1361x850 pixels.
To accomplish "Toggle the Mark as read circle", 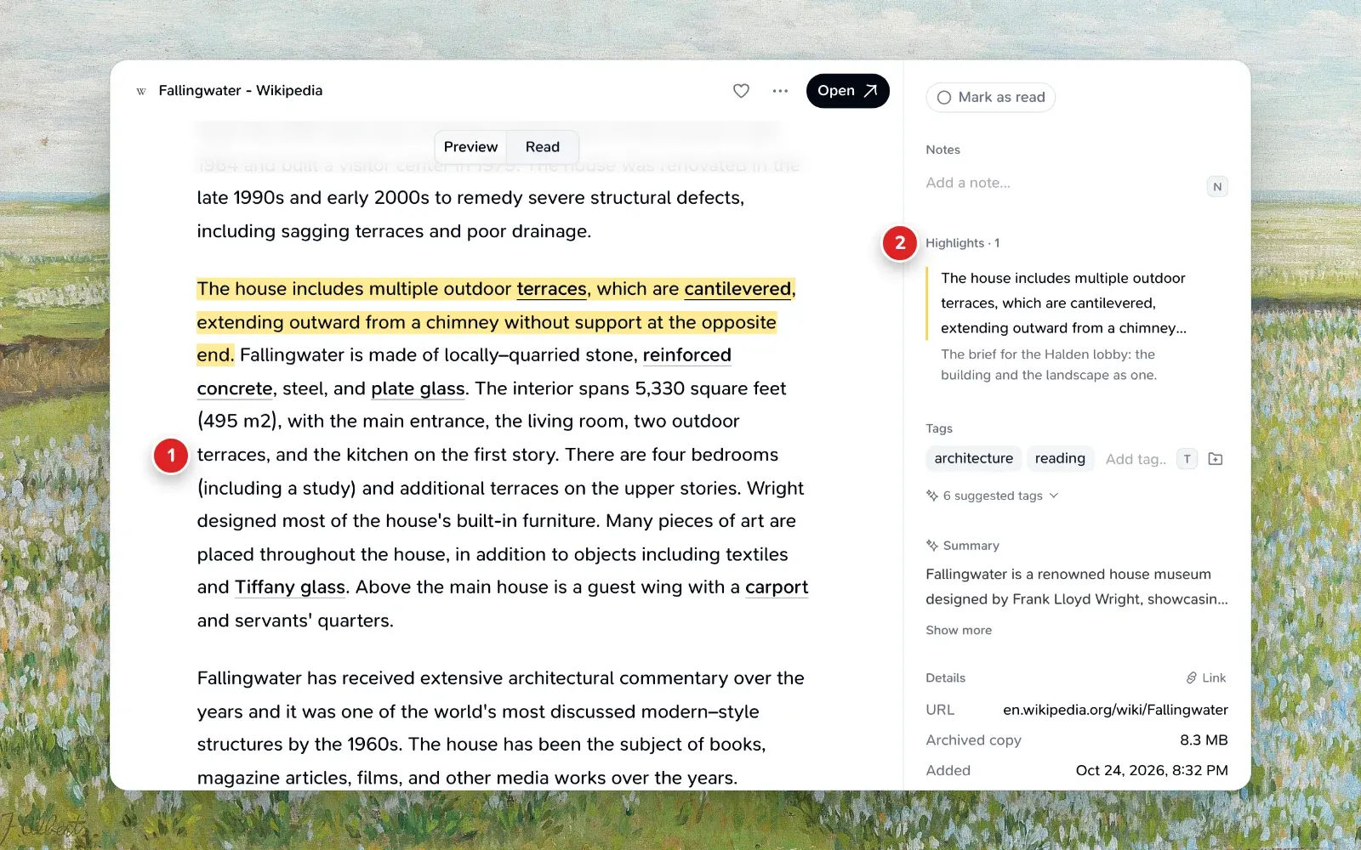I will [x=944, y=98].
